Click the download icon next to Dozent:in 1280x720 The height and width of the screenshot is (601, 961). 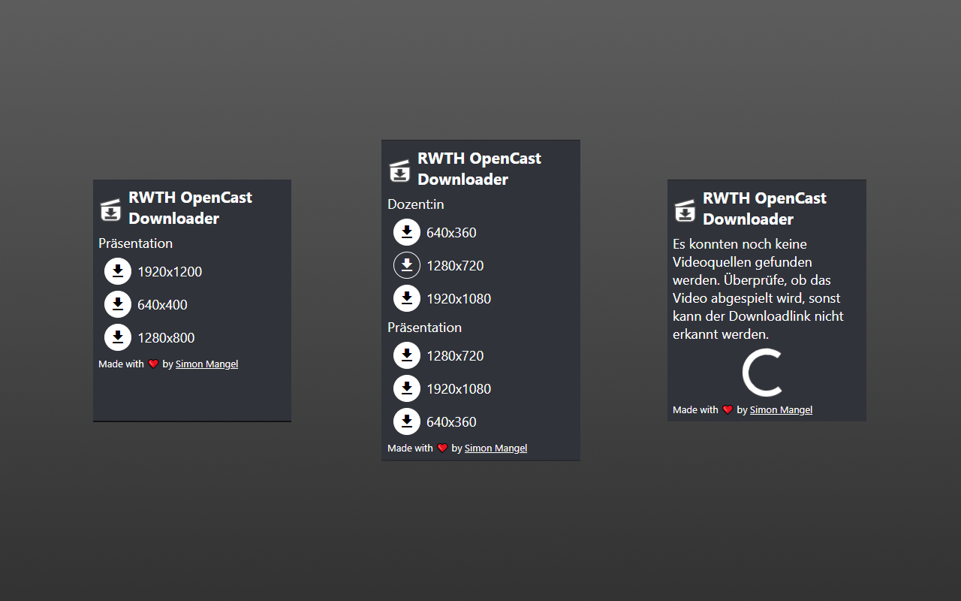click(x=407, y=265)
